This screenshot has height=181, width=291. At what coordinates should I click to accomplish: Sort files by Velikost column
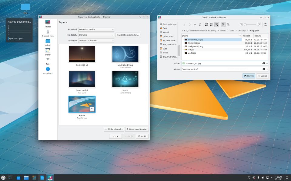point(248,36)
